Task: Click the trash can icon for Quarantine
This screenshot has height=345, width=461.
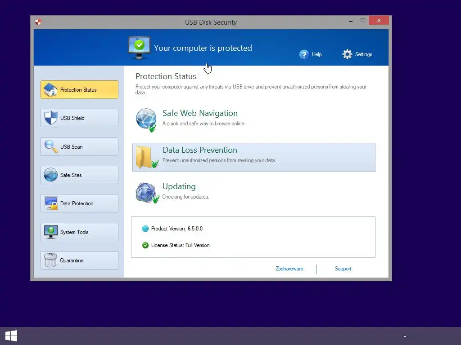Action: tap(50, 260)
